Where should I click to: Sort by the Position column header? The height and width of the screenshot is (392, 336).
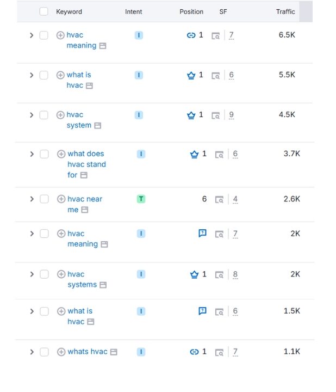point(191,12)
